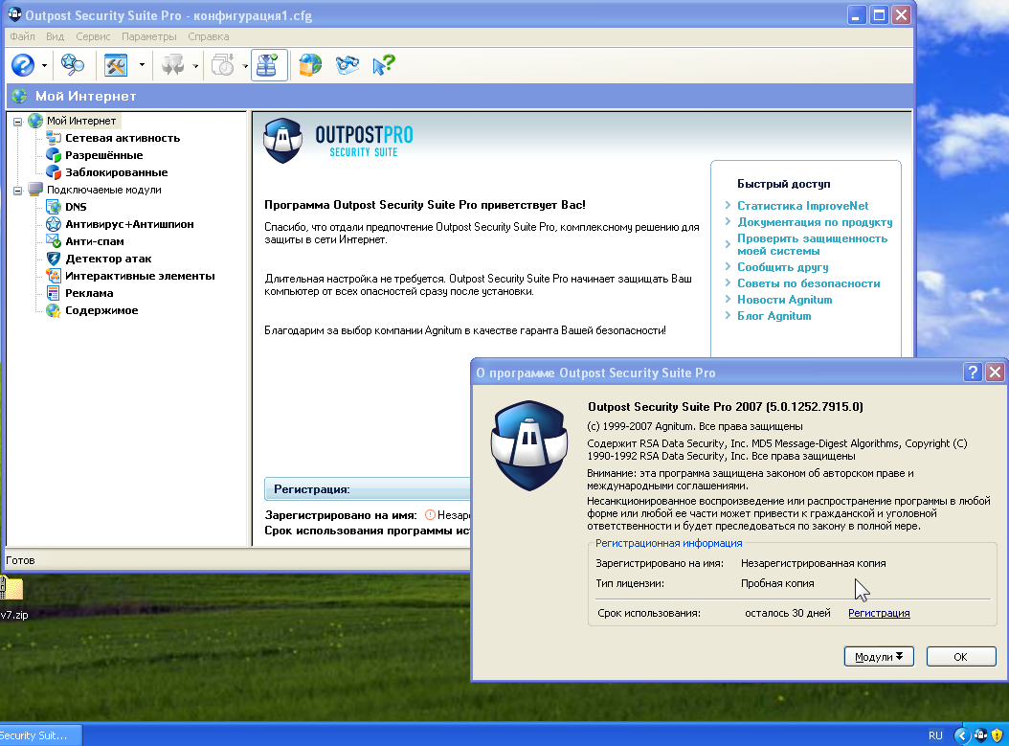The width and height of the screenshot is (1009, 746).
Task: Click the Анти-спам envelope icon
Action: (54, 241)
